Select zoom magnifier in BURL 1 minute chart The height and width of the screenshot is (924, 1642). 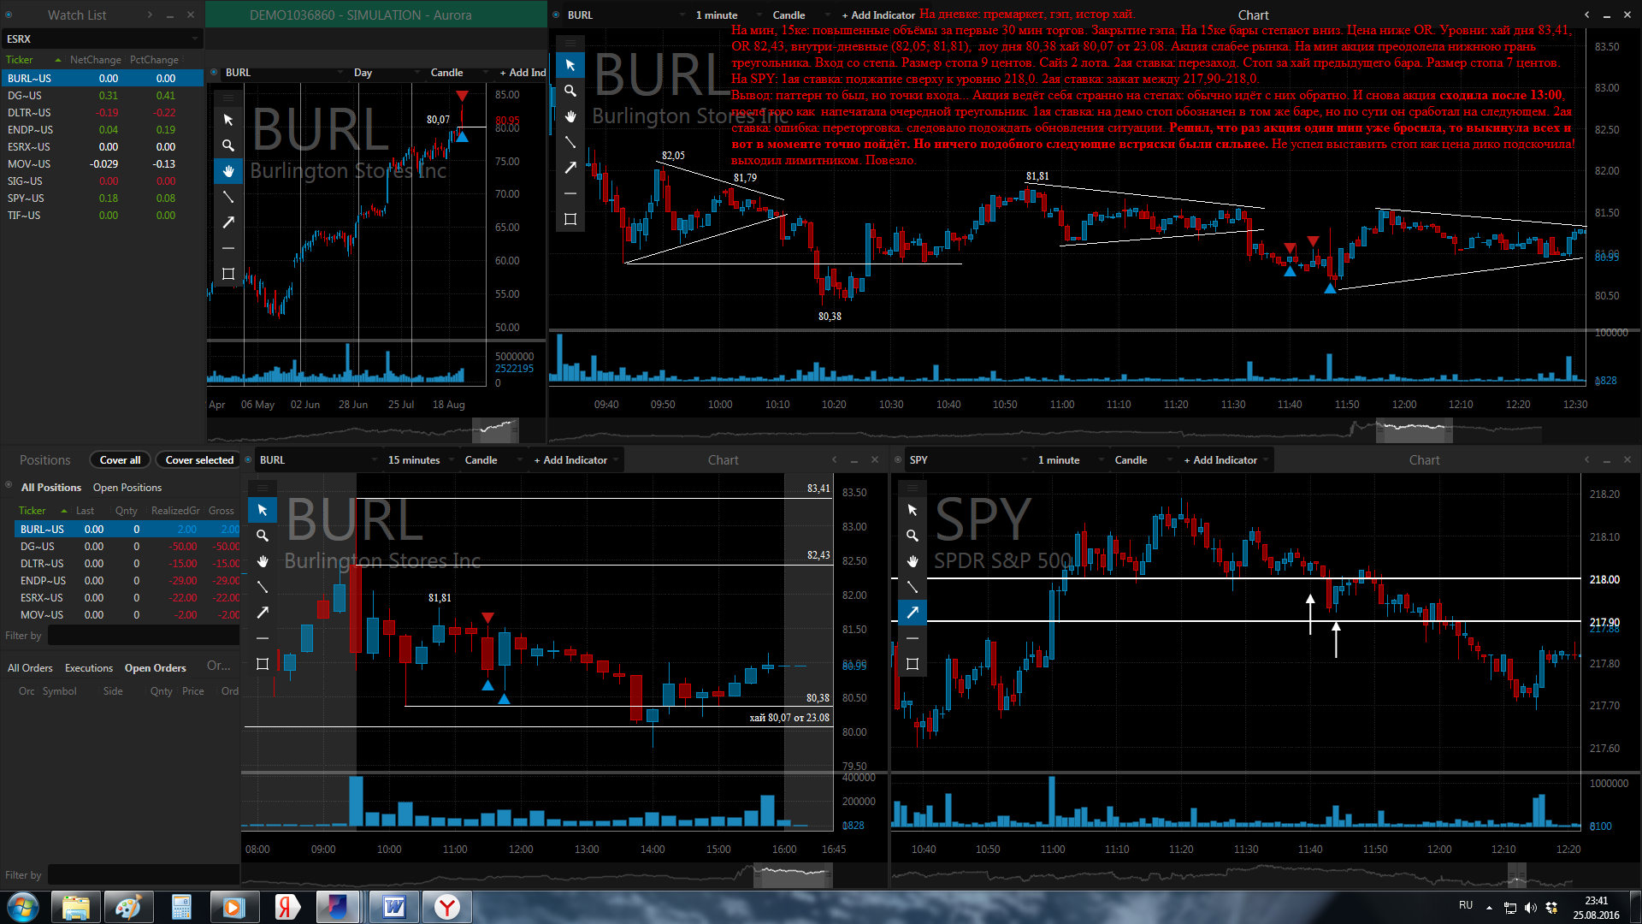[570, 91]
